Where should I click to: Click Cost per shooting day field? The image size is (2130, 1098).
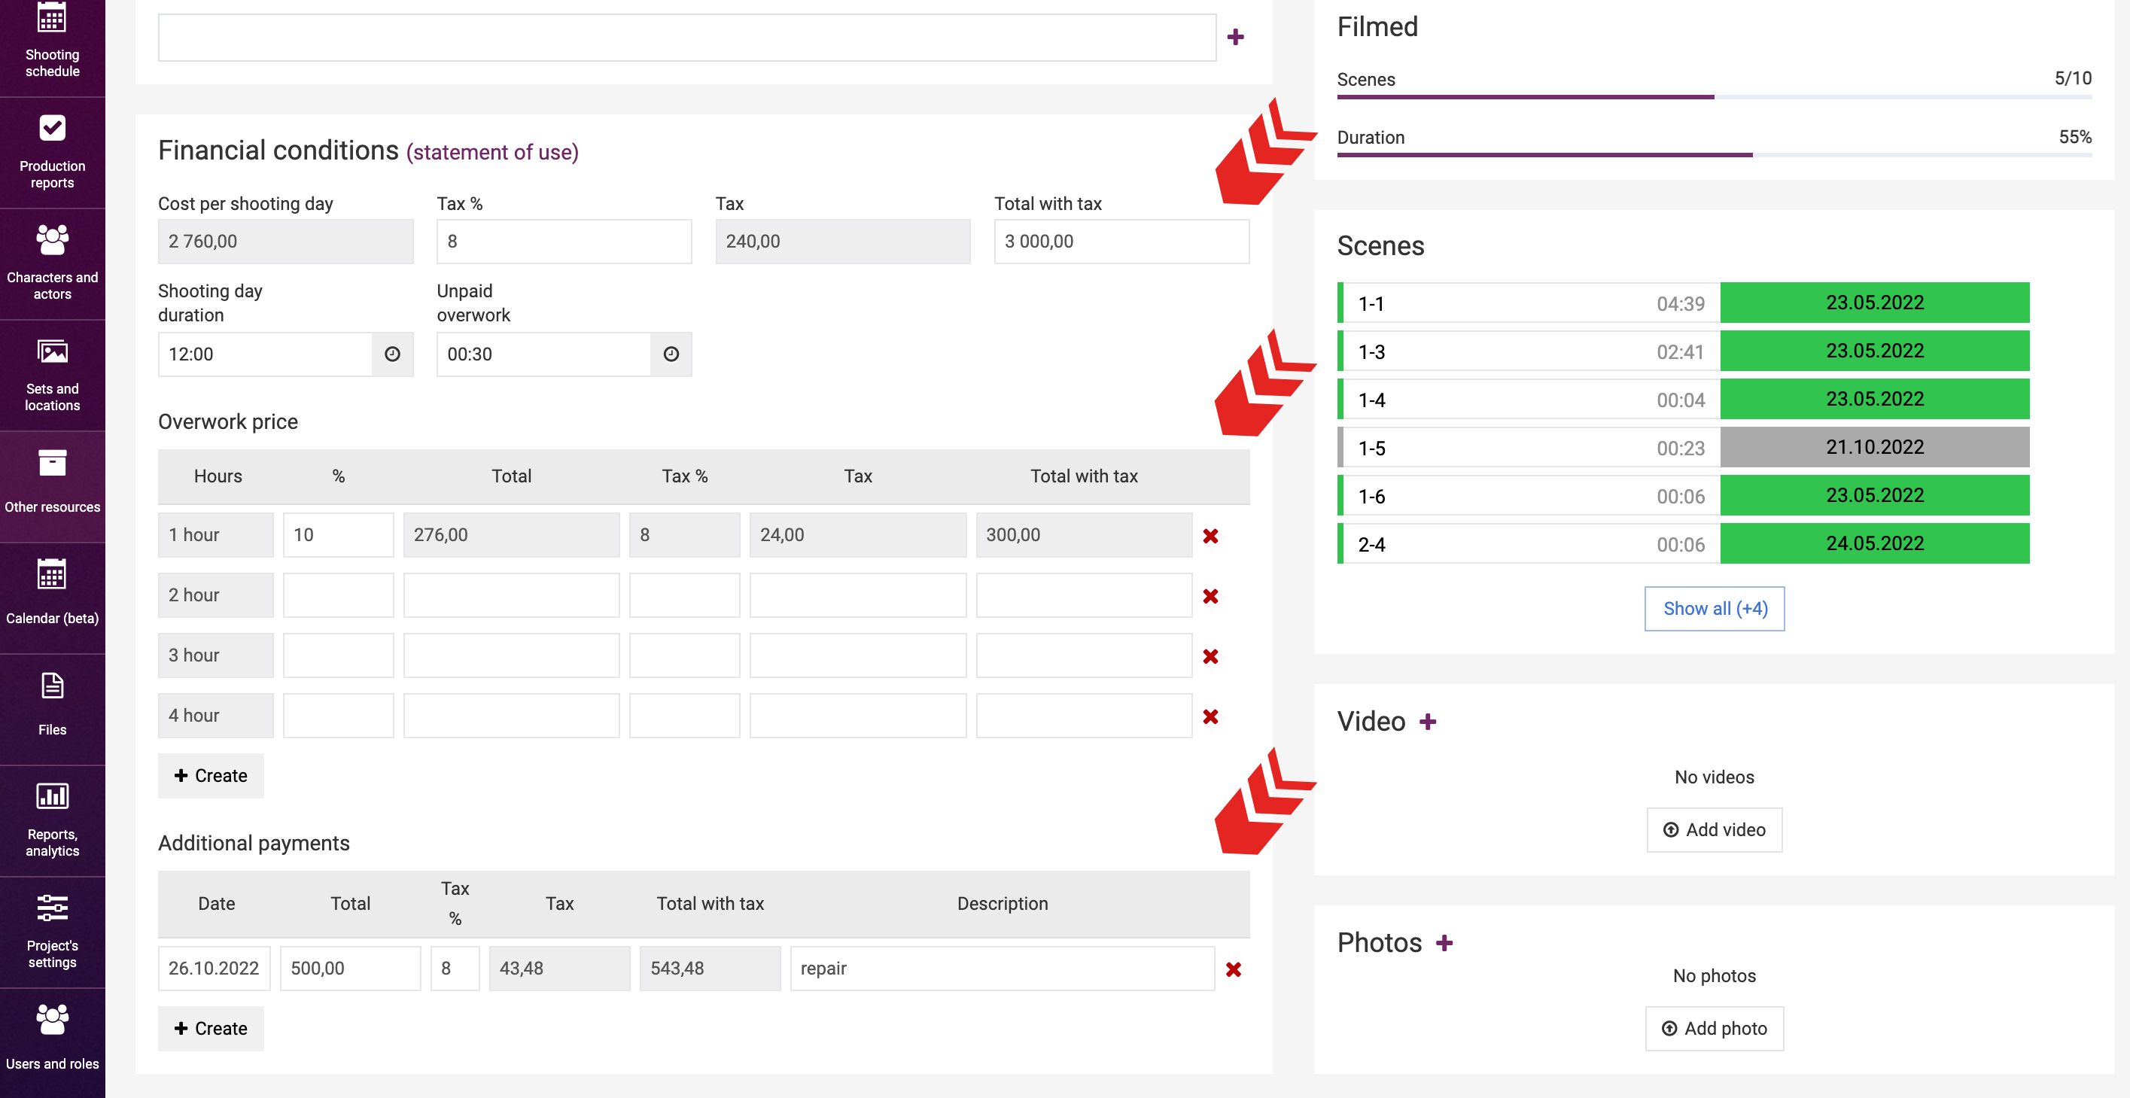pyautogui.click(x=285, y=242)
